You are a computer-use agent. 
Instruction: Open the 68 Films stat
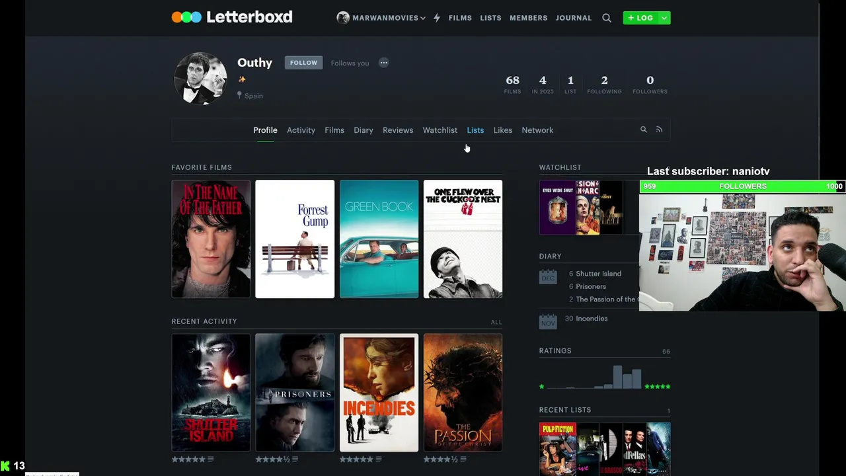click(512, 84)
